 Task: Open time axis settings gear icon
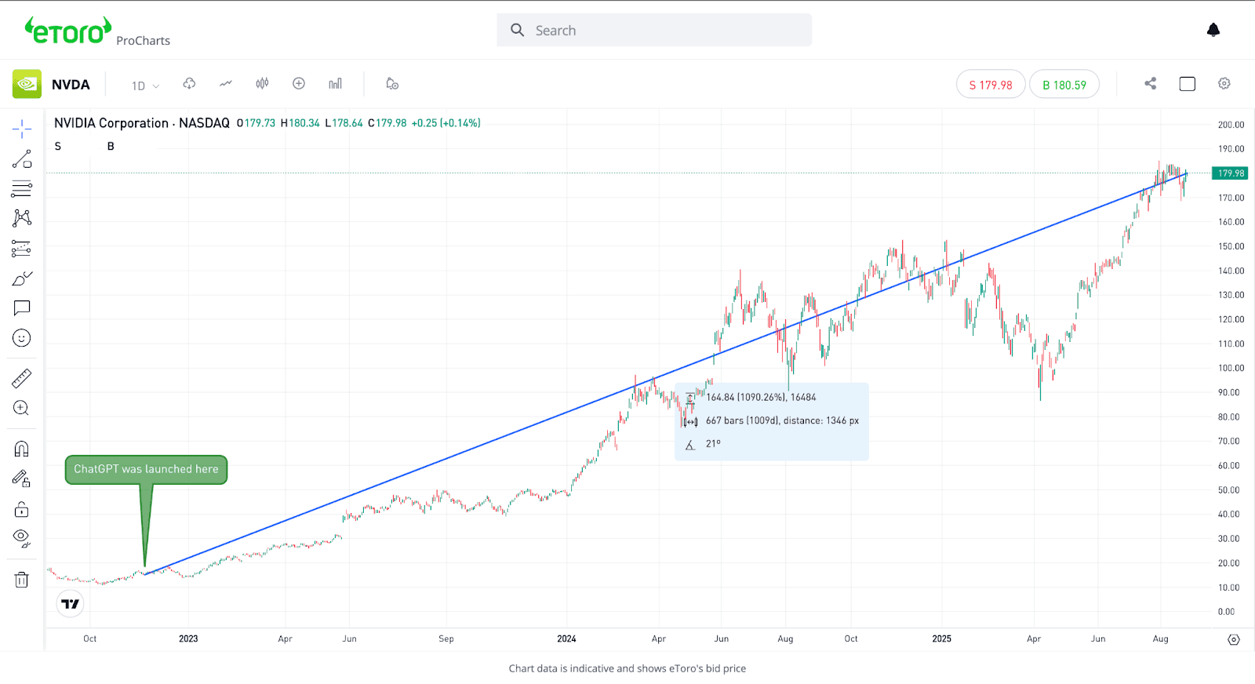[1234, 639]
